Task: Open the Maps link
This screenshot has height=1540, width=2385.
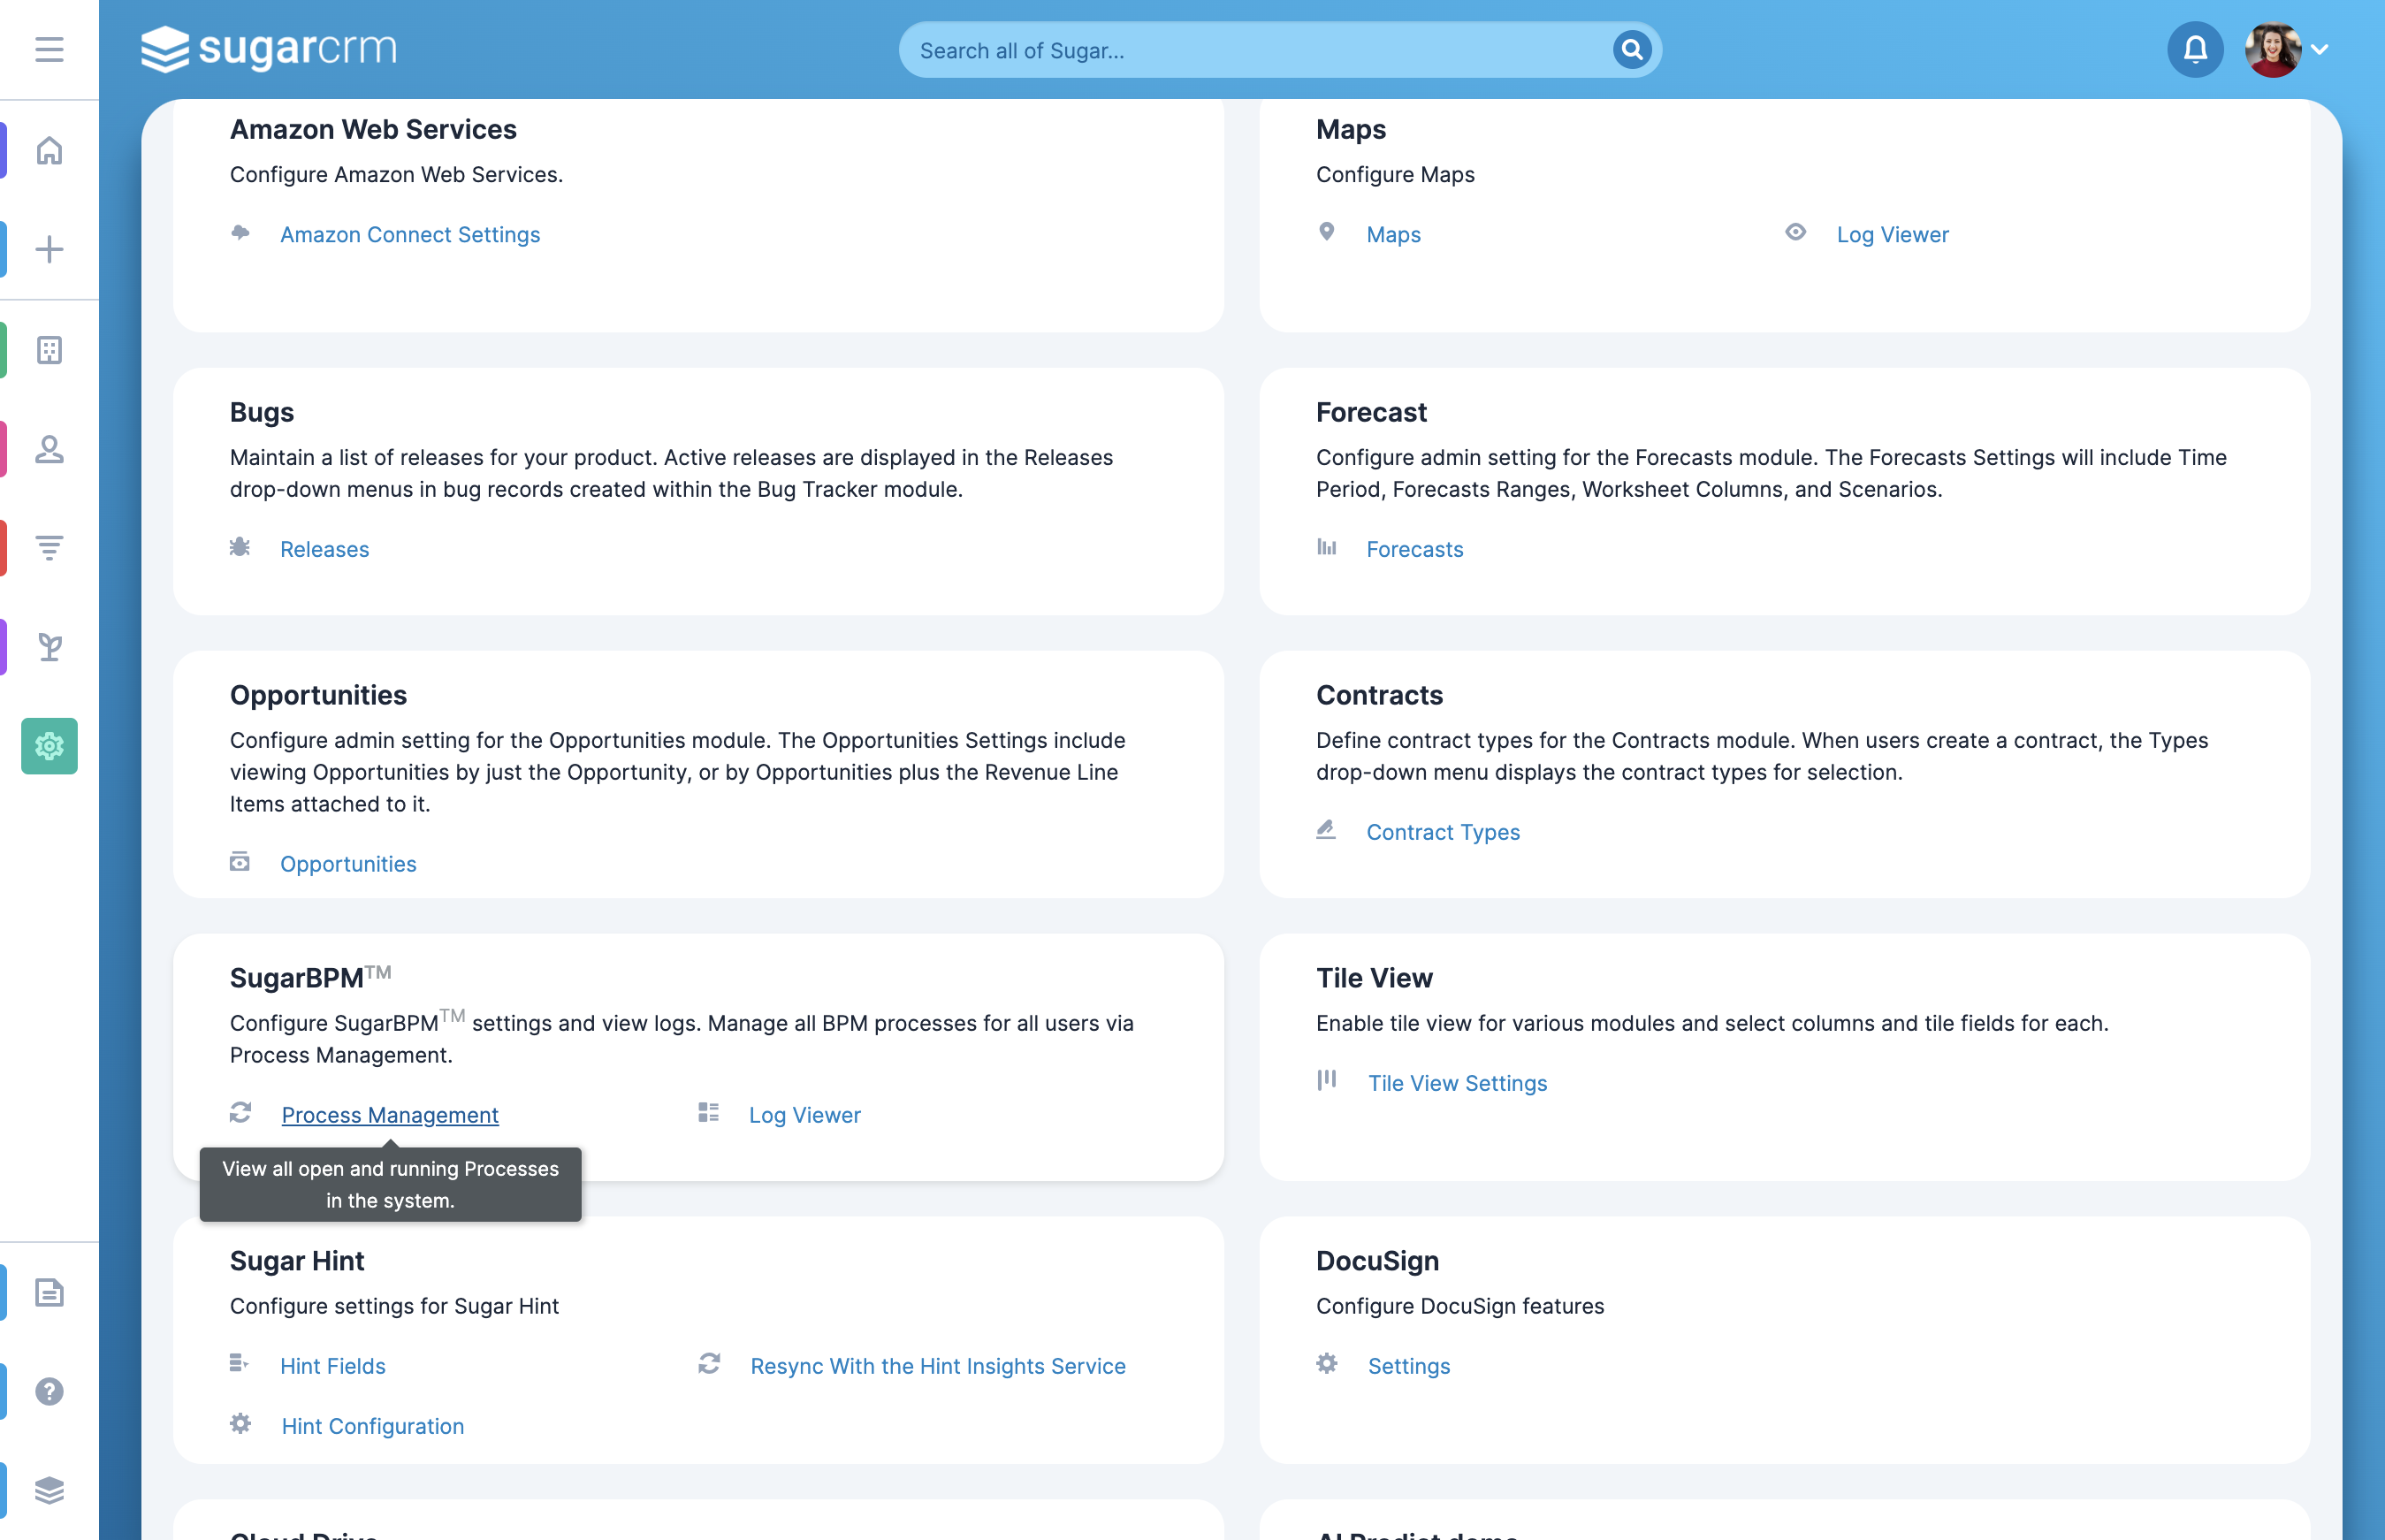Action: [1393, 234]
